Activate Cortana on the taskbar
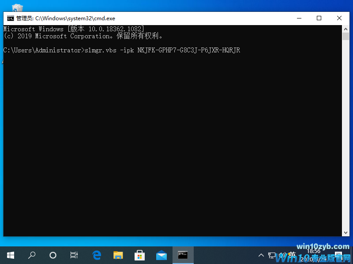Image resolution: width=353 pixels, height=264 pixels. [53, 255]
